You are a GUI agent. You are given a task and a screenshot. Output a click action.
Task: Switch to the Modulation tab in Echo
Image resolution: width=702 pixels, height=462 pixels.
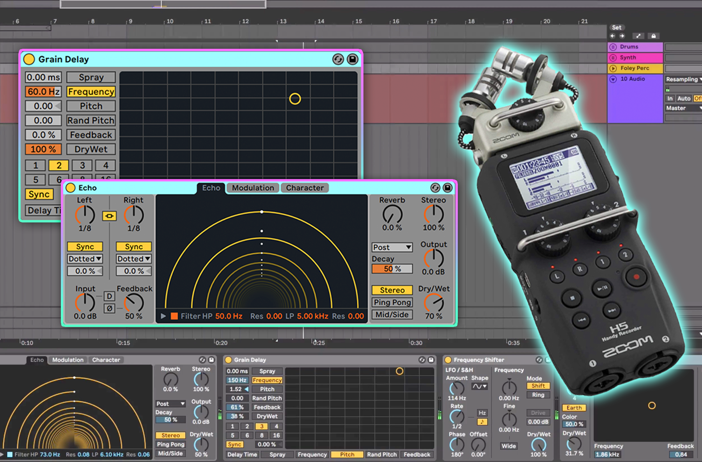tap(252, 188)
